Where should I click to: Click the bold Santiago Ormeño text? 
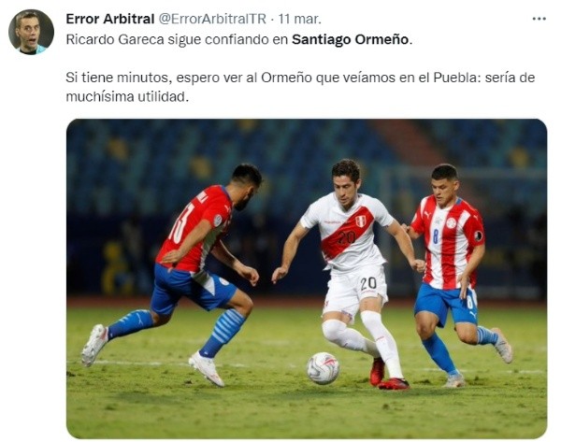click(x=350, y=39)
